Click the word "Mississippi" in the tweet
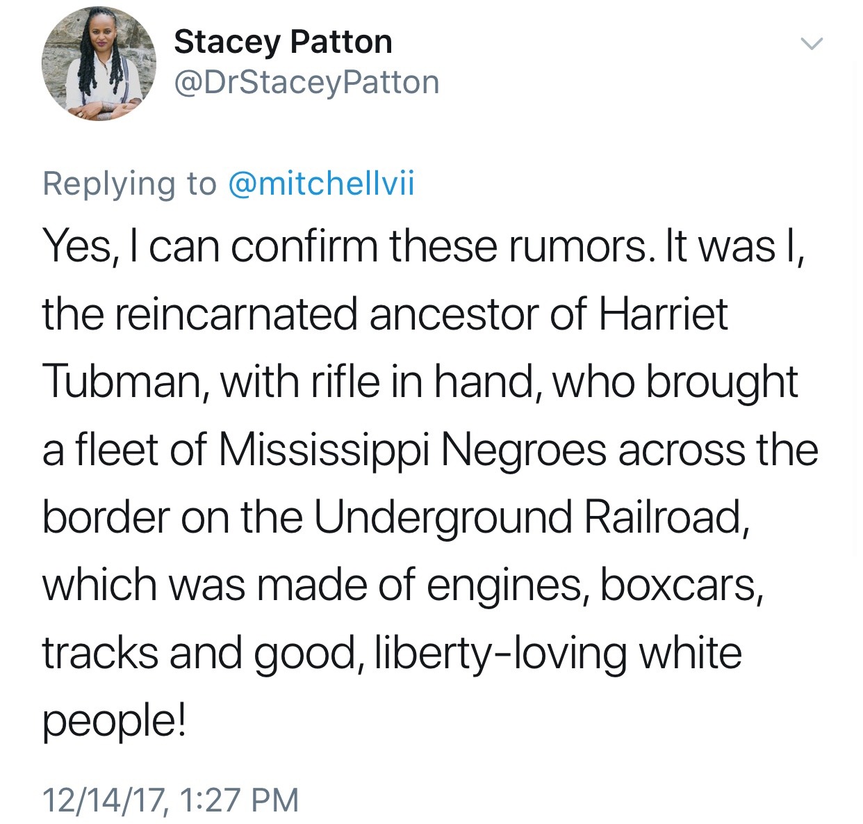The image size is (863, 824). (324, 450)
